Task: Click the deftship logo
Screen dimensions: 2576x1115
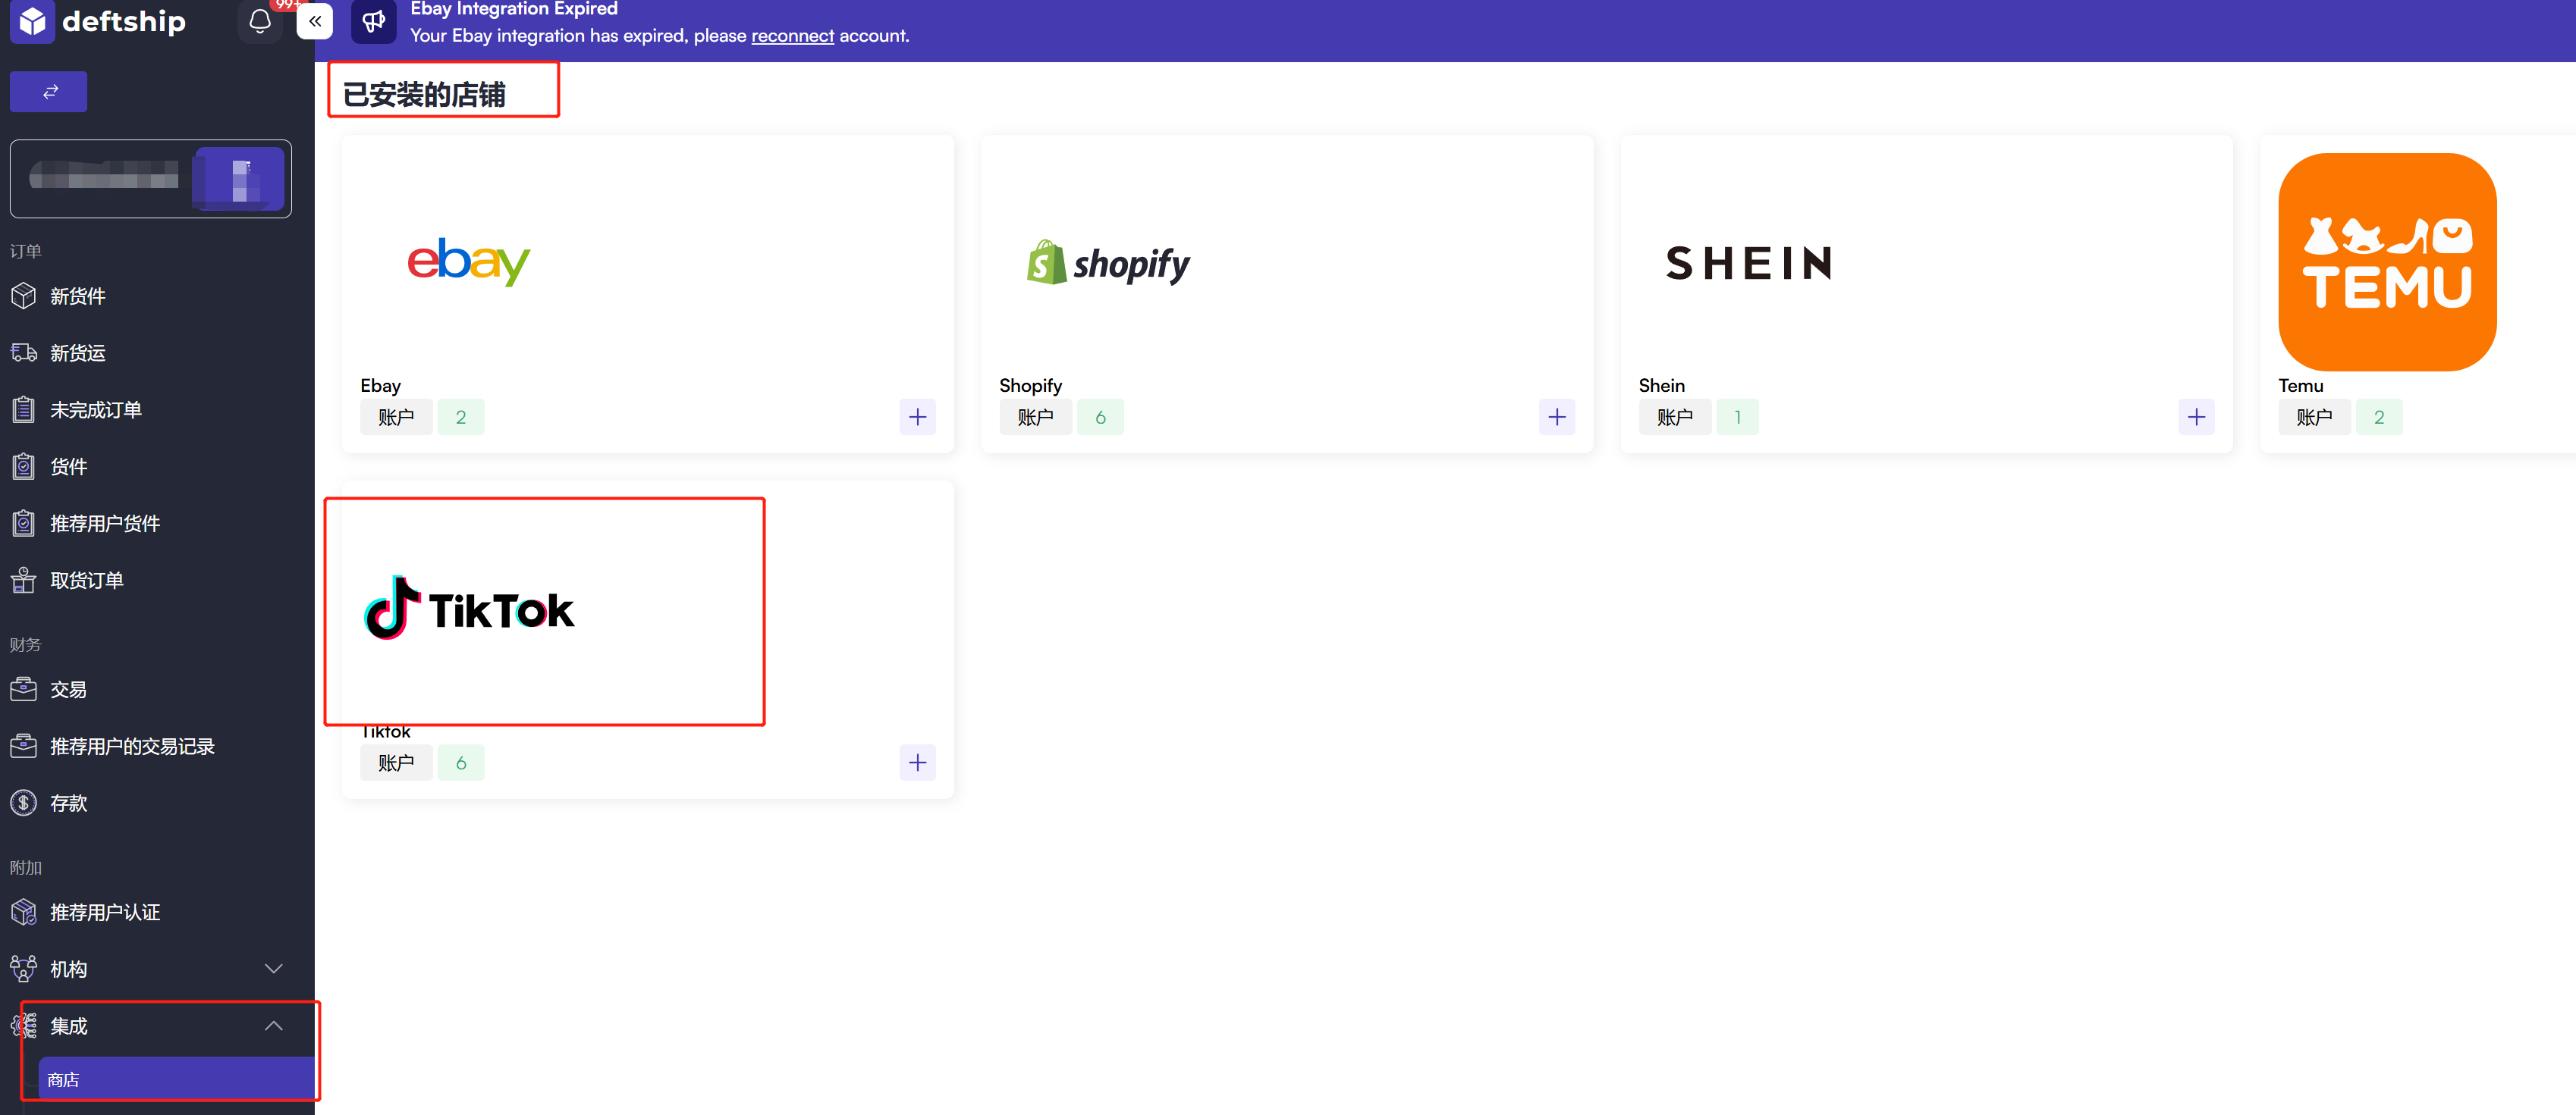Action: click(x=99, y=21)
